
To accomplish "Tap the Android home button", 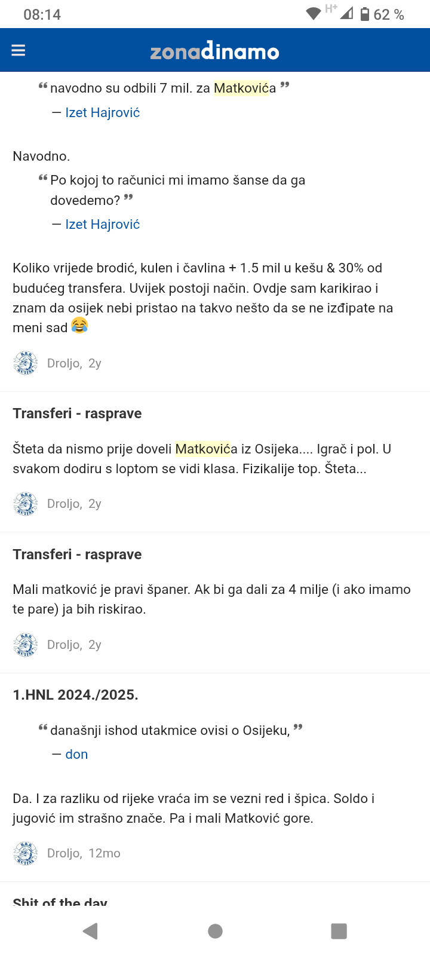I will click(x=215, y=931).
